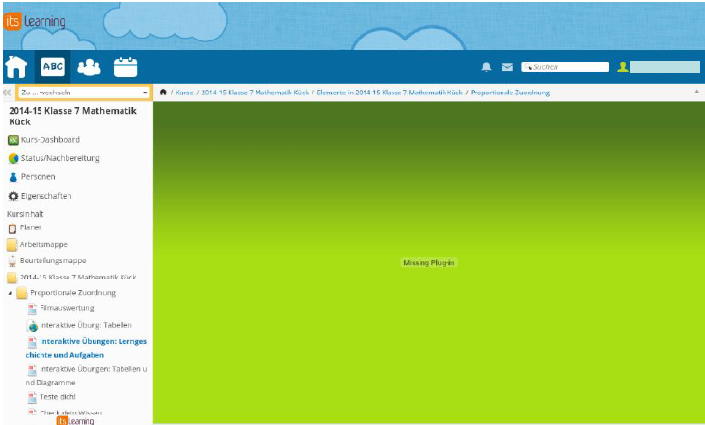Open the ABC courses icon
This screenshot has width=705, height=425.
(x=51, y=67)
